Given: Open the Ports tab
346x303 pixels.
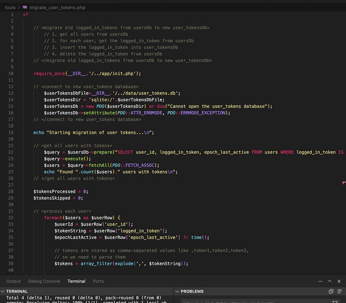Looking at the screenshot, I should [x=98, y=281].
